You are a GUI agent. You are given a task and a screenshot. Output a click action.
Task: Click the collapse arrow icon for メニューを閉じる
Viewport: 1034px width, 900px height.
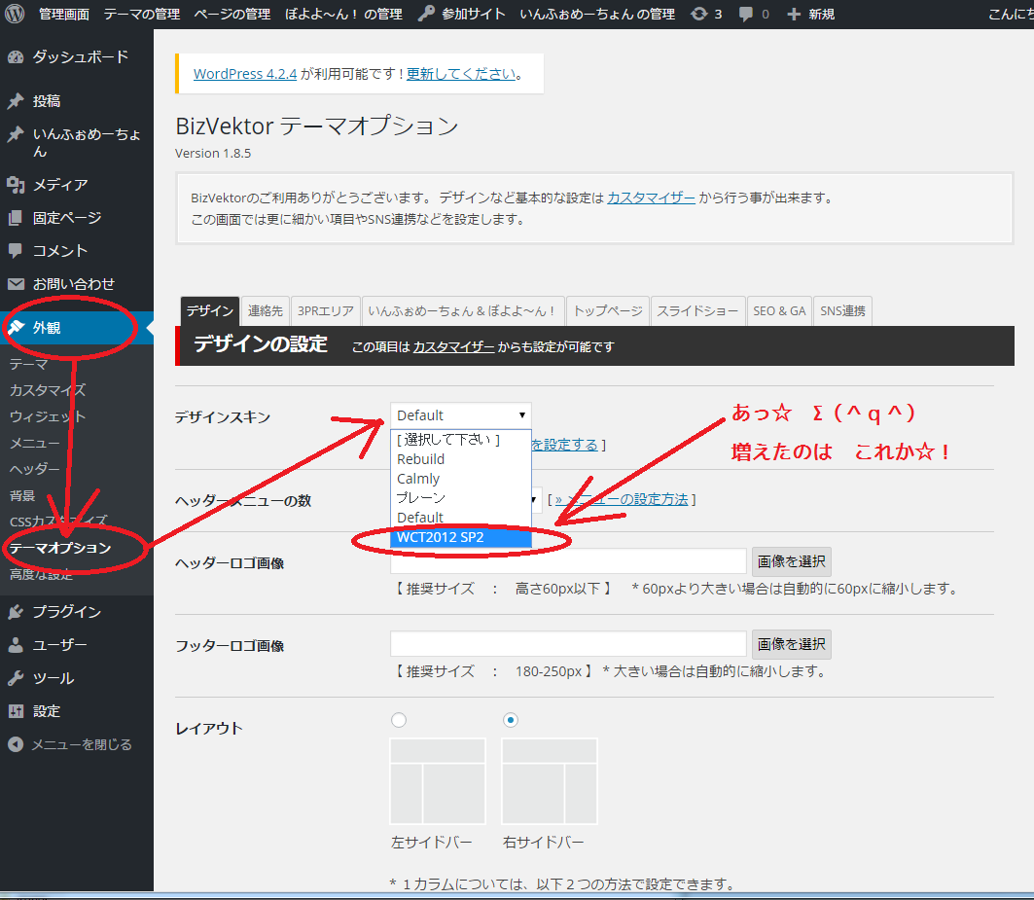pos(16,744)
